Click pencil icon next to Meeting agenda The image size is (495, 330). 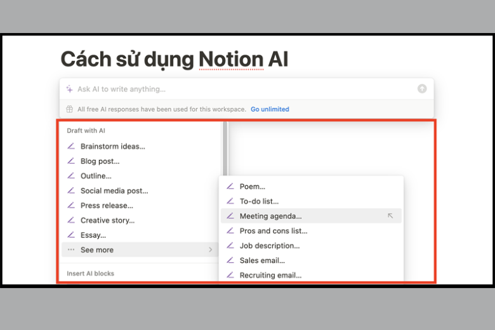(x=230, y=216)
